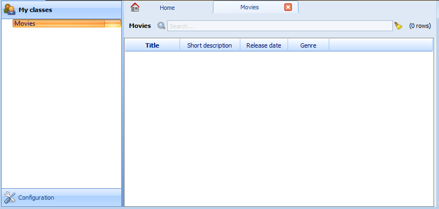
Task: Click the My classes users icon
Action: pos(9,9)
